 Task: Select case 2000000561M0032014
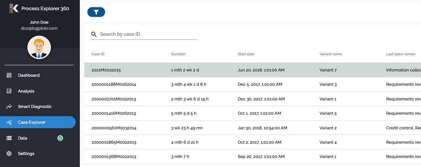114,128
